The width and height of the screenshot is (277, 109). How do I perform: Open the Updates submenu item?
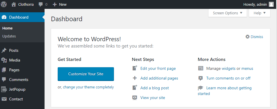[x=9, y=36]
